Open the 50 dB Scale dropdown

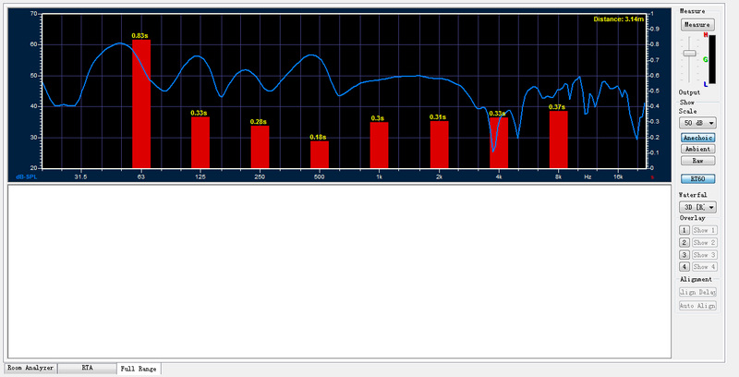697,123
